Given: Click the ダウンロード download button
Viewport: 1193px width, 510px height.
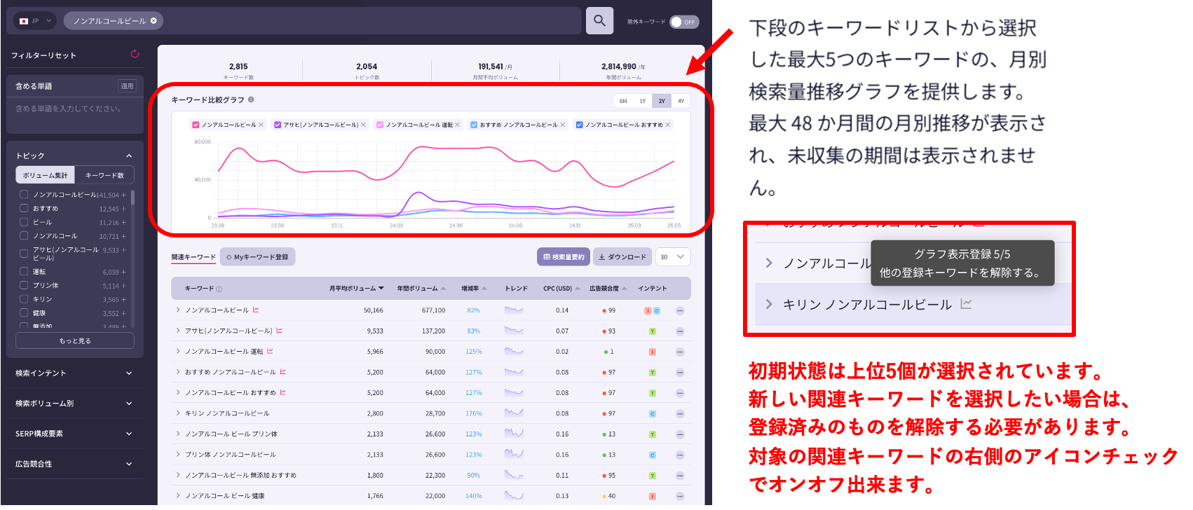Looking at the screenshot, I should (x=622, y=257).
